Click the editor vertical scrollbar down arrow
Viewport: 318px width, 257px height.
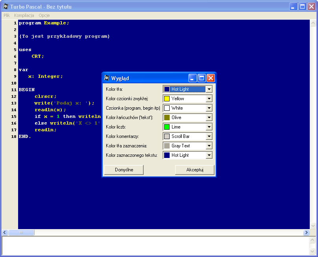point(313,226)
